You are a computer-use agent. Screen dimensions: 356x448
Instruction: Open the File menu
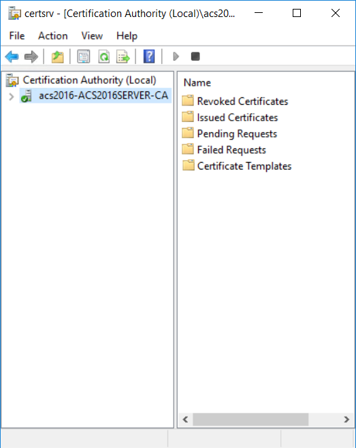tap(17, 36)
